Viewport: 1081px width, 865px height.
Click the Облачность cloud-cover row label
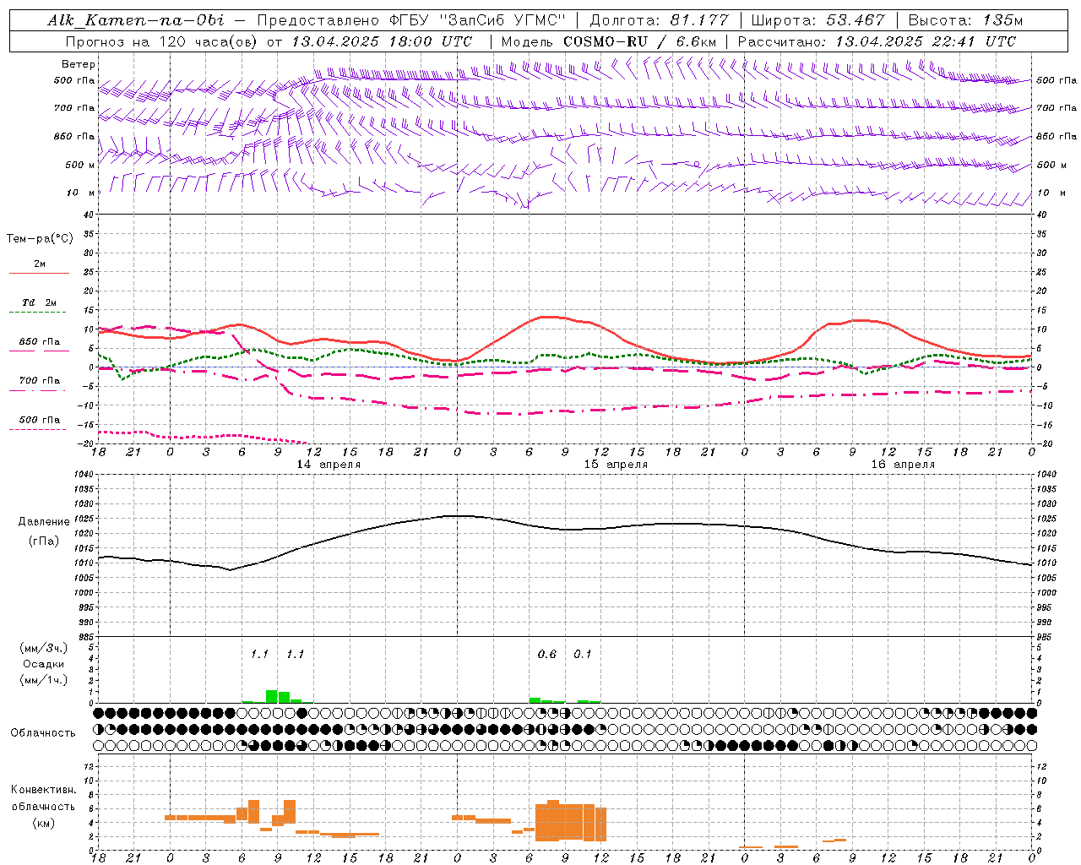43,733
